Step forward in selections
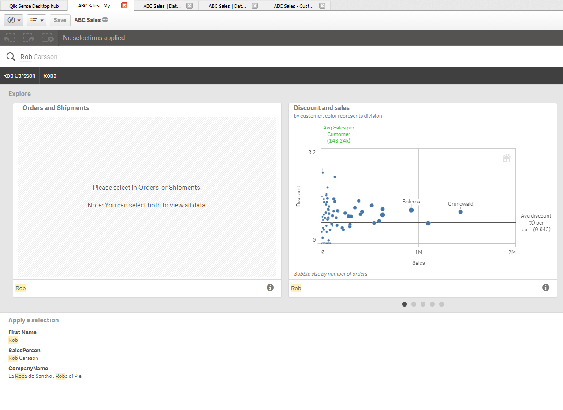Viewport: 563px width, 410px height. click(x=29, y=38)
